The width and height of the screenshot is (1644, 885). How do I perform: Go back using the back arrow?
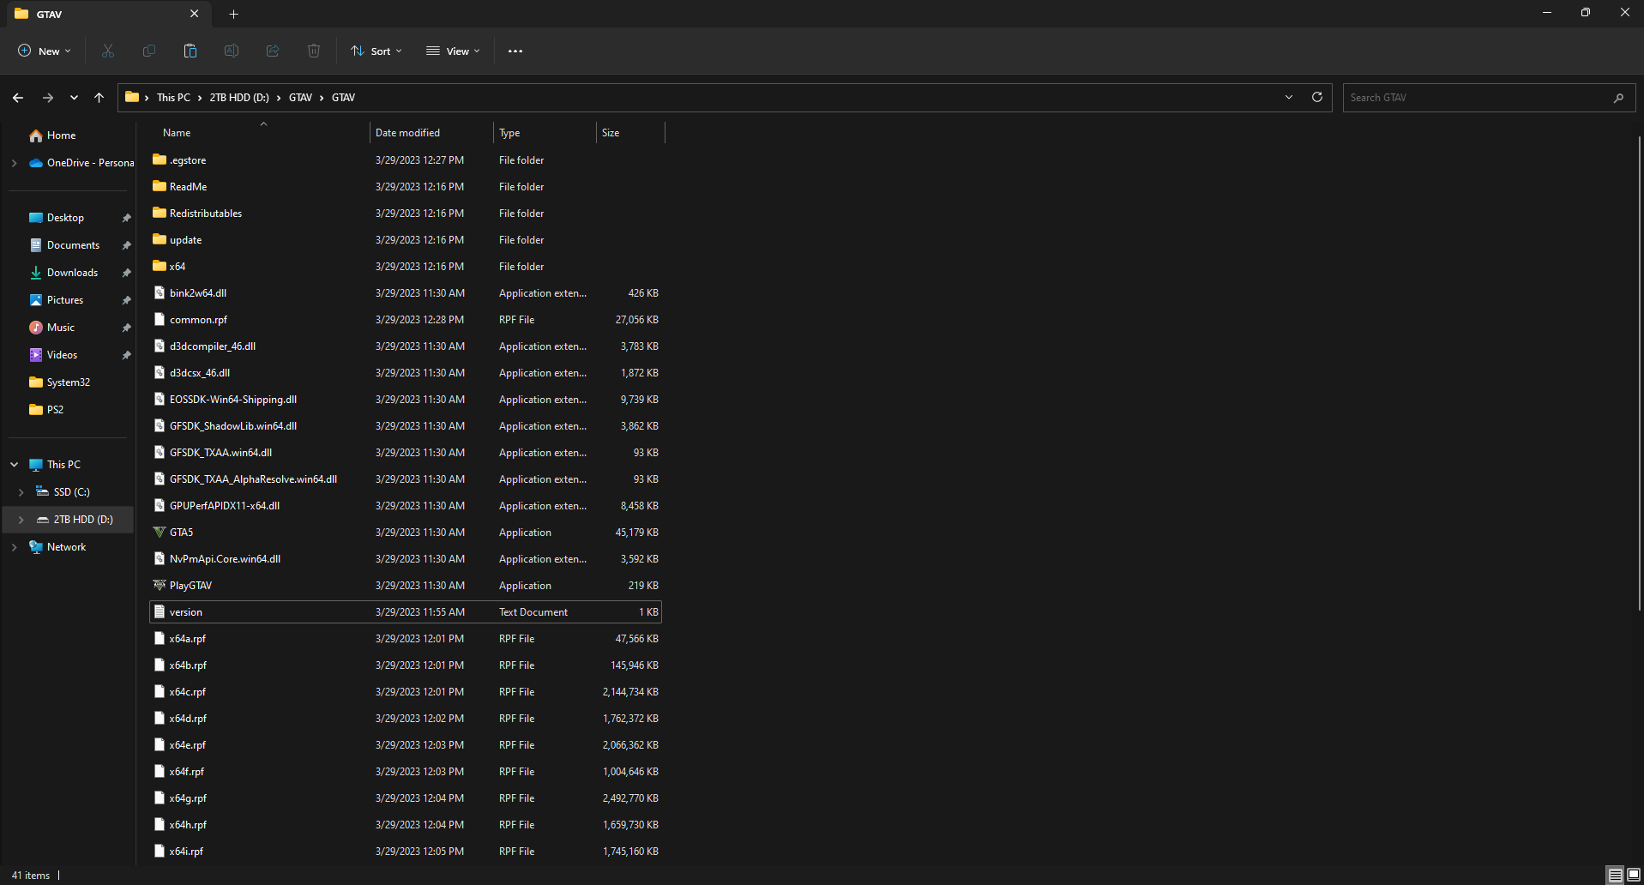(x=18, y=97)
